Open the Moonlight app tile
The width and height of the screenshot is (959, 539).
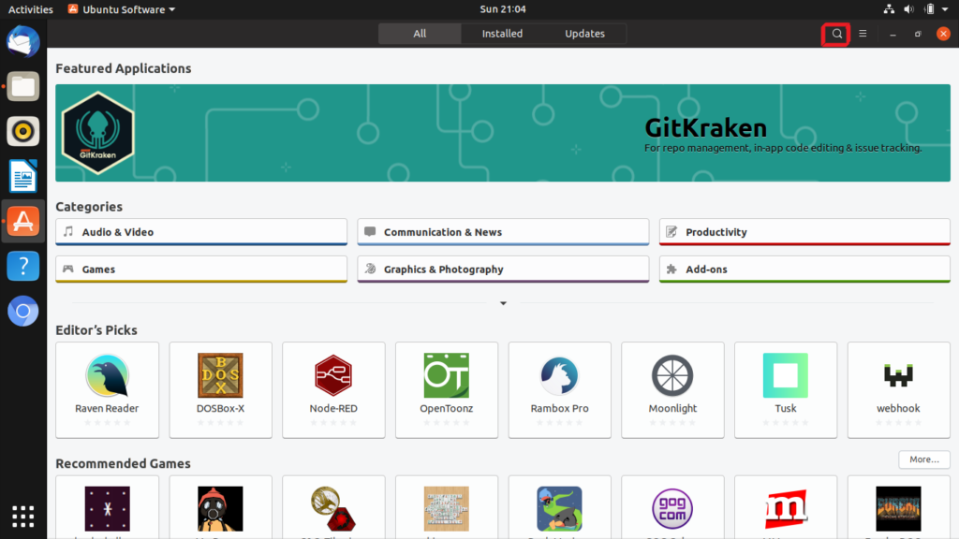tap(672, 390)
